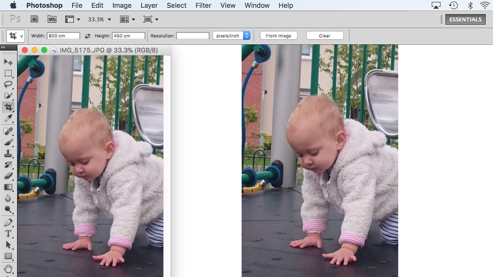Select the Eraser tool
493x277 pixels.
pos(8,176)
